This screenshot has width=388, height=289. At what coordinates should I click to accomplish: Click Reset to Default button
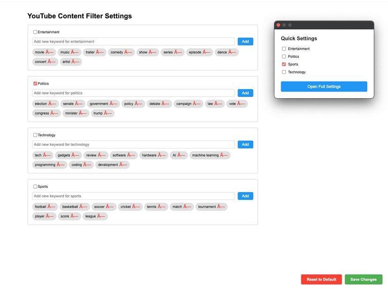[321, 280]
